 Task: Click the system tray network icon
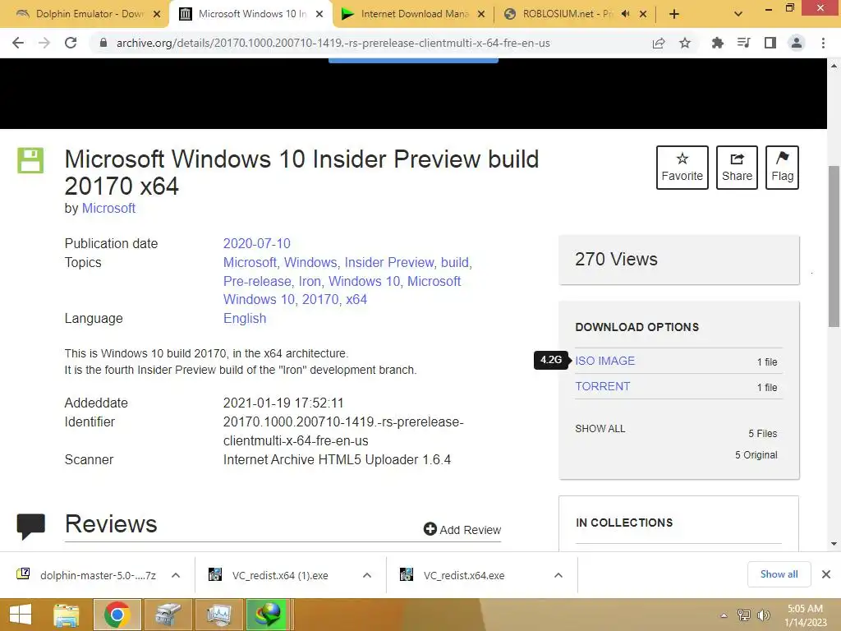tap(744, 615)
